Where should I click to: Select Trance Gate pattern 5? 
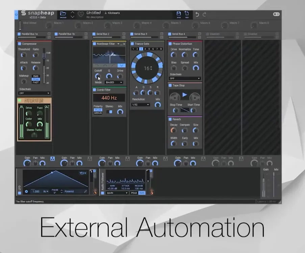[x=149, y=49]
